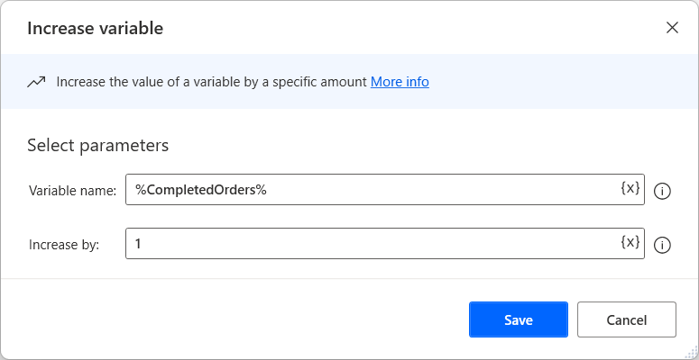Image resolution: width=699 pixels, height=360 pixels.
Task: Cancel the Increase variable dialog
Action: (626, 319)
